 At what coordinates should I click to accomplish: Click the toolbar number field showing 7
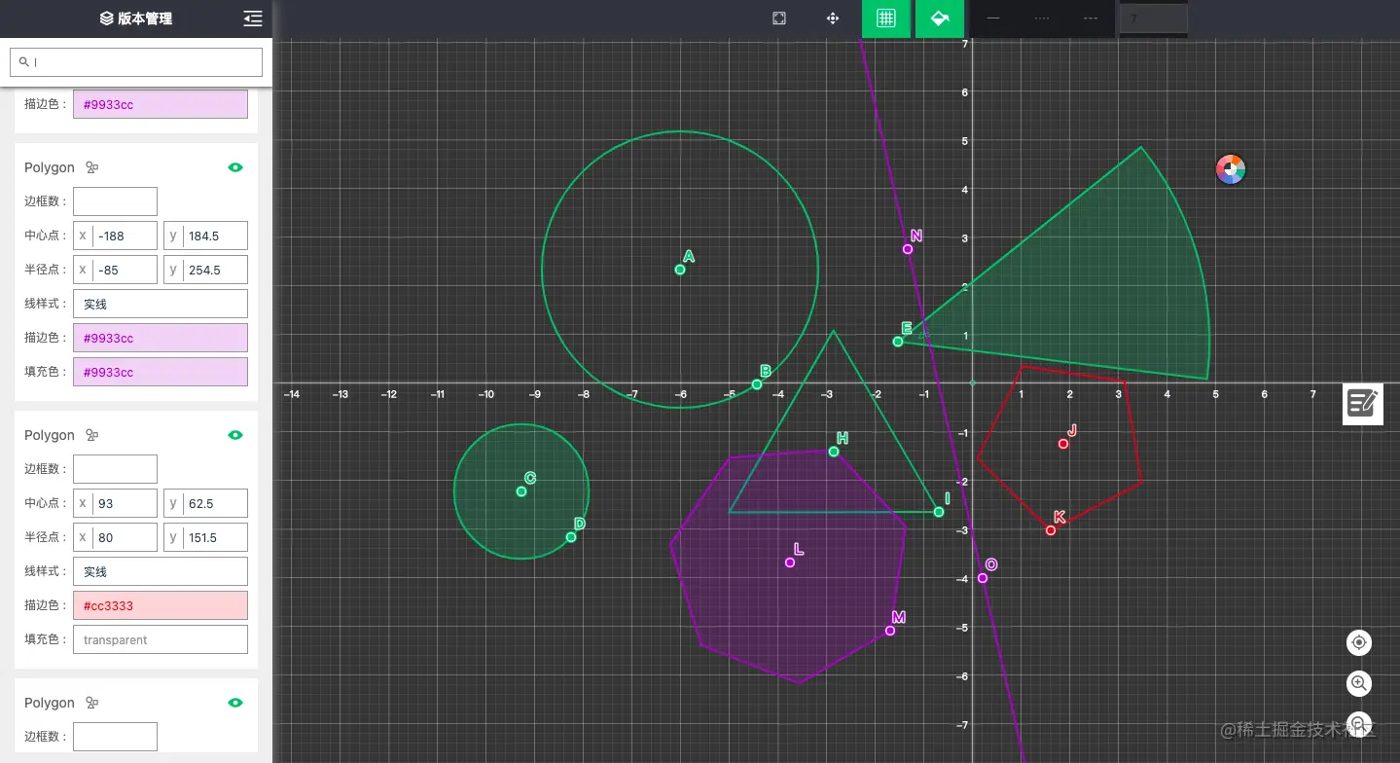coord(1154,18)
